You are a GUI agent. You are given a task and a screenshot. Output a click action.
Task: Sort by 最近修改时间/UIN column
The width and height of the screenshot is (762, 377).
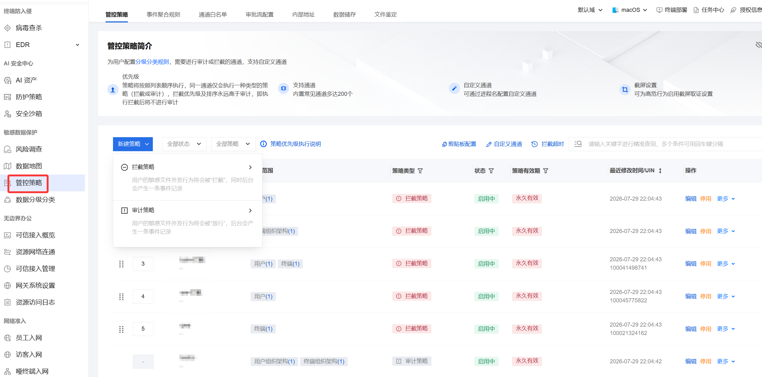[660, 171]
